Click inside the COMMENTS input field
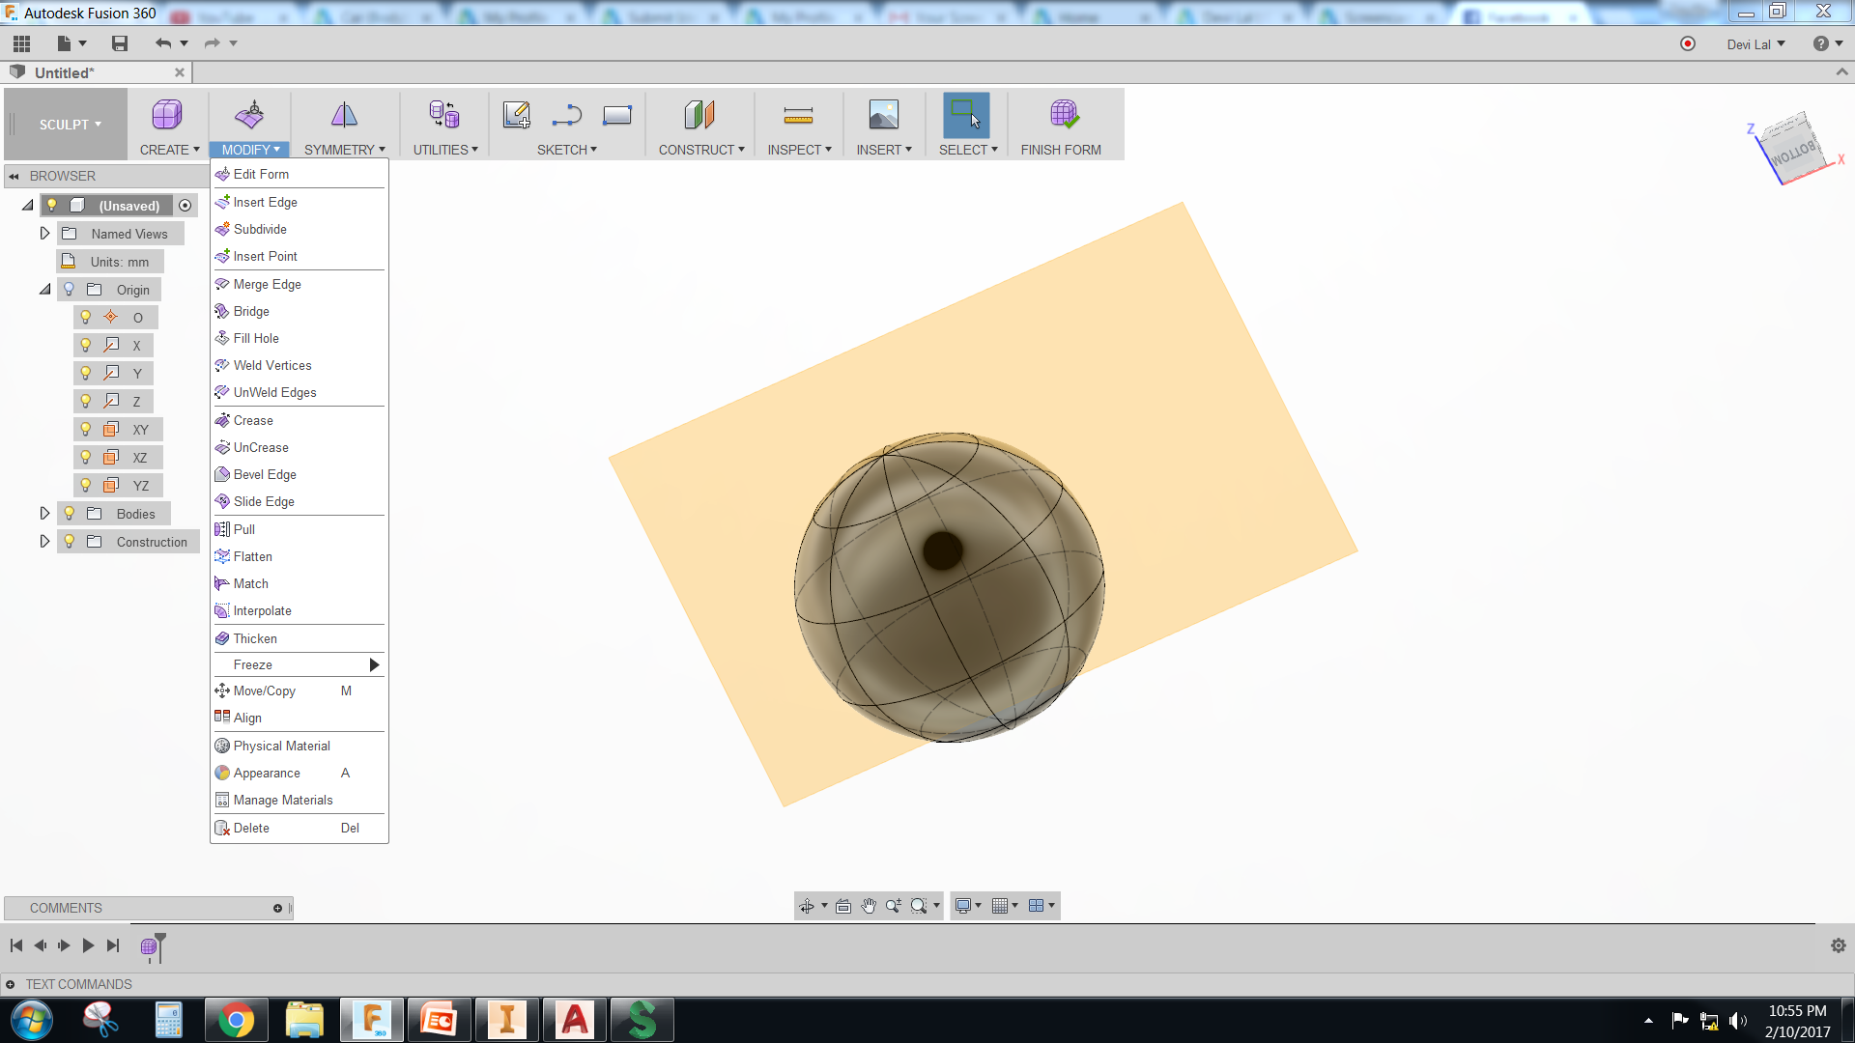1855x1043 pixels. point(145,908)
